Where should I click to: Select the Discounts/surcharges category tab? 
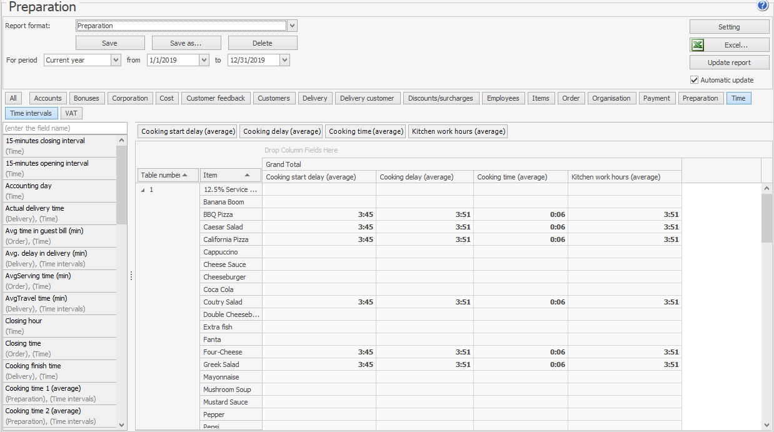(441, 98)
